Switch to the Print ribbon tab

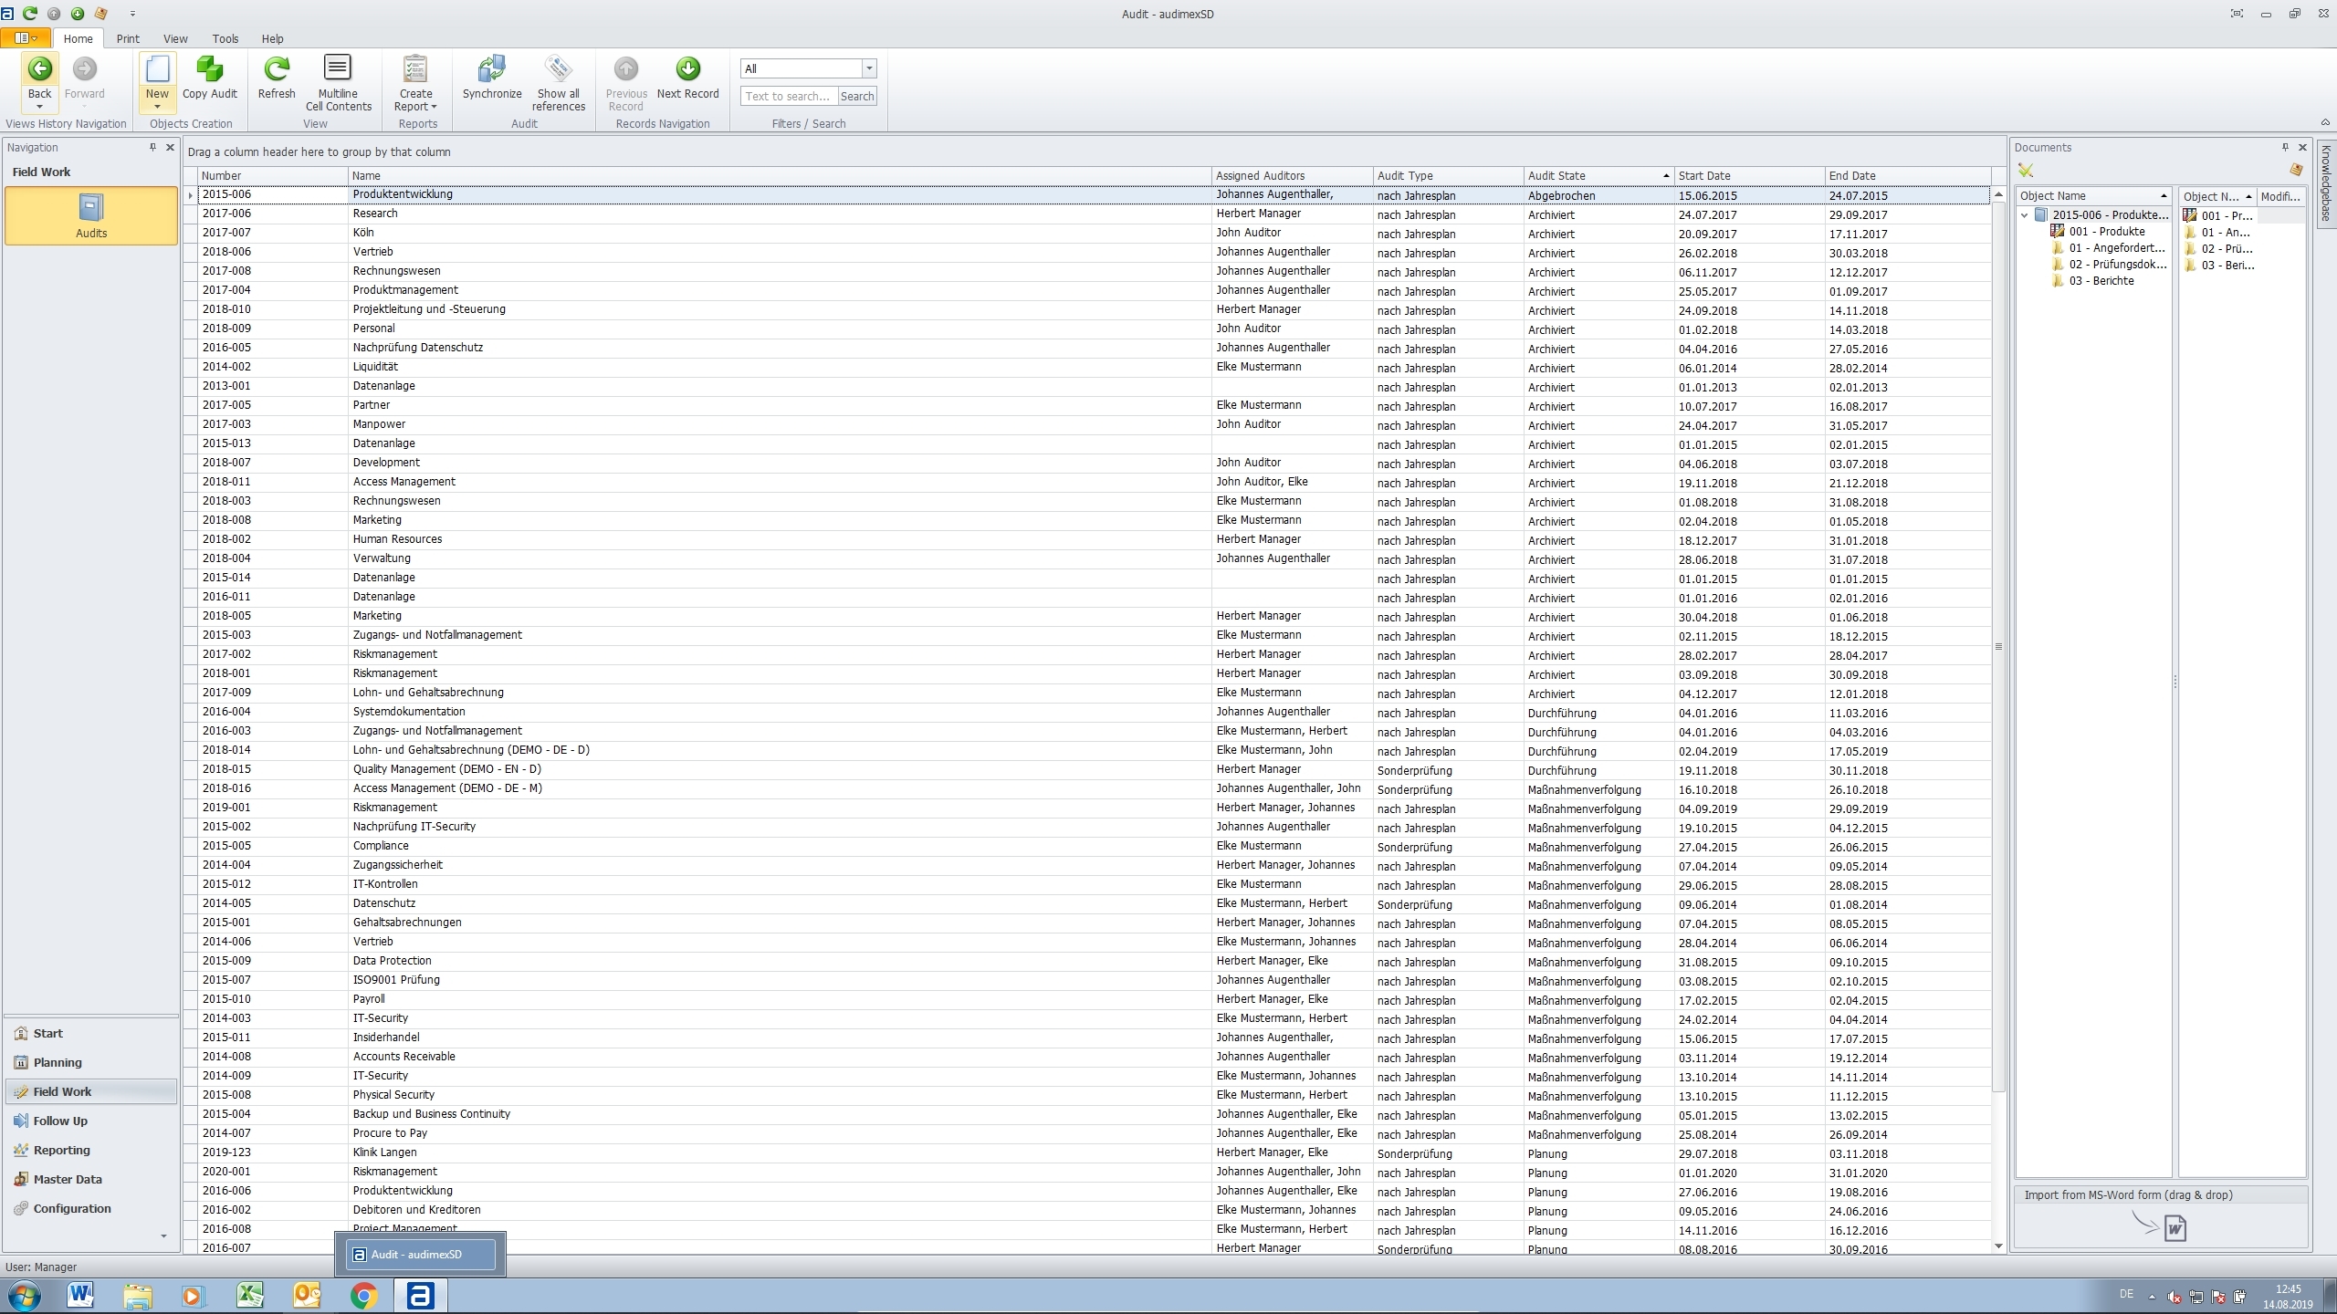pos(128,38)
